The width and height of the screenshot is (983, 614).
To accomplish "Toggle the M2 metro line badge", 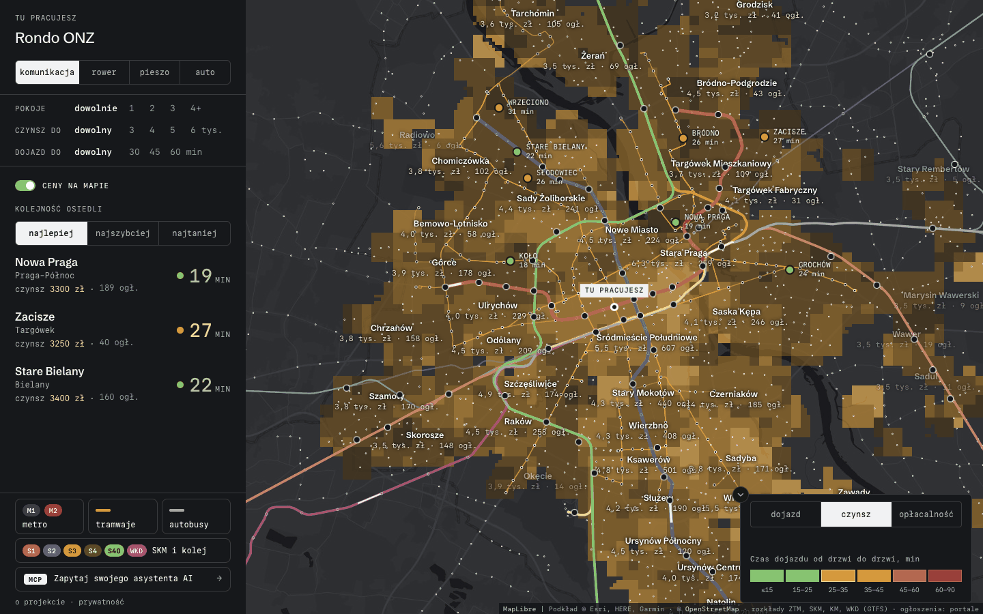I will click(x=53, y=510).
